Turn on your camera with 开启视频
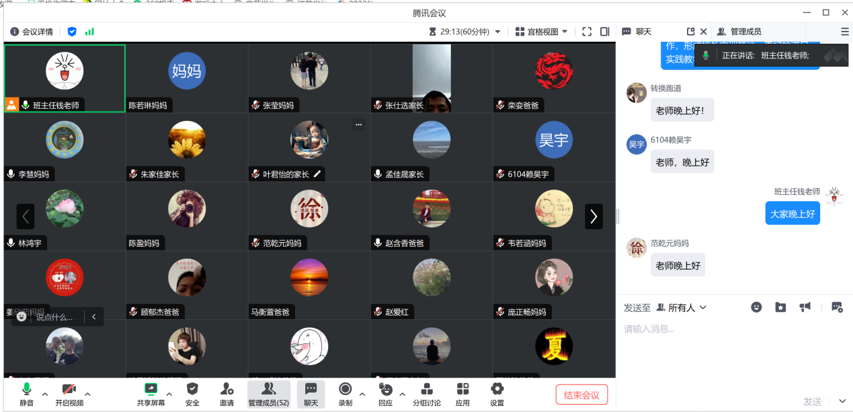 69,394
